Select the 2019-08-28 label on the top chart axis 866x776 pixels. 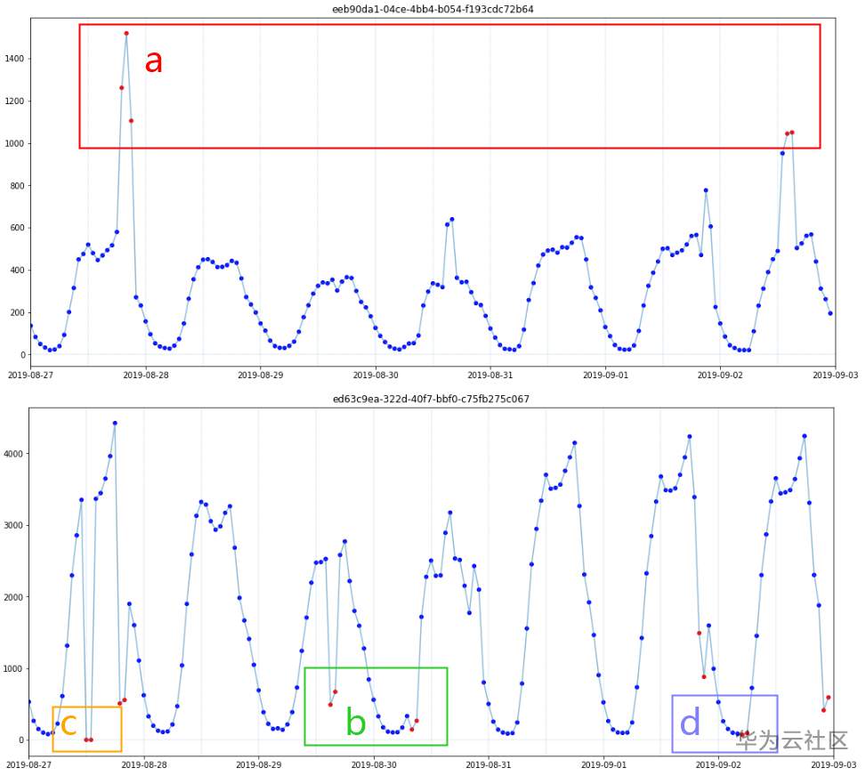pyautogui.click(x=145, y=375)
